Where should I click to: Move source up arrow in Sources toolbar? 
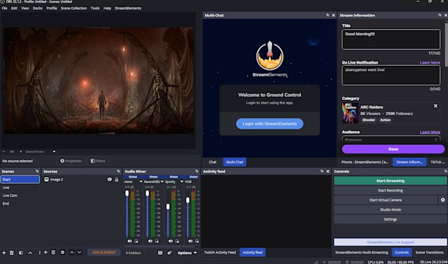72,252
